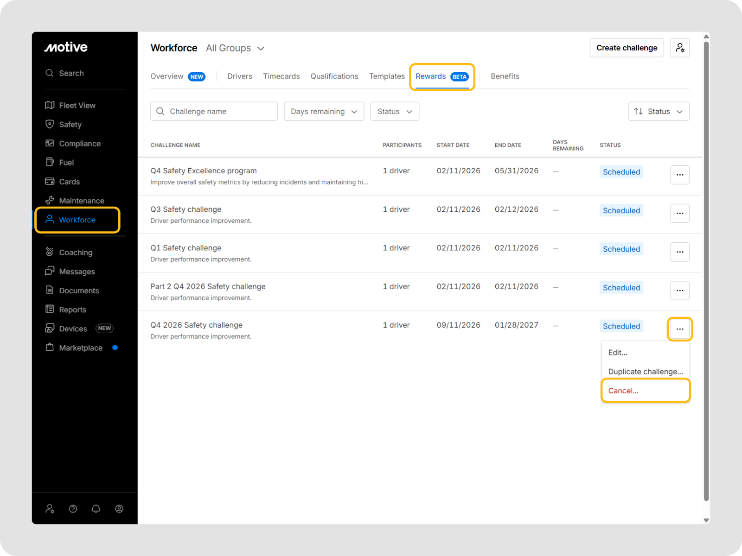
Task: Open the help question mark icon
Action: (x=73, y=509)
